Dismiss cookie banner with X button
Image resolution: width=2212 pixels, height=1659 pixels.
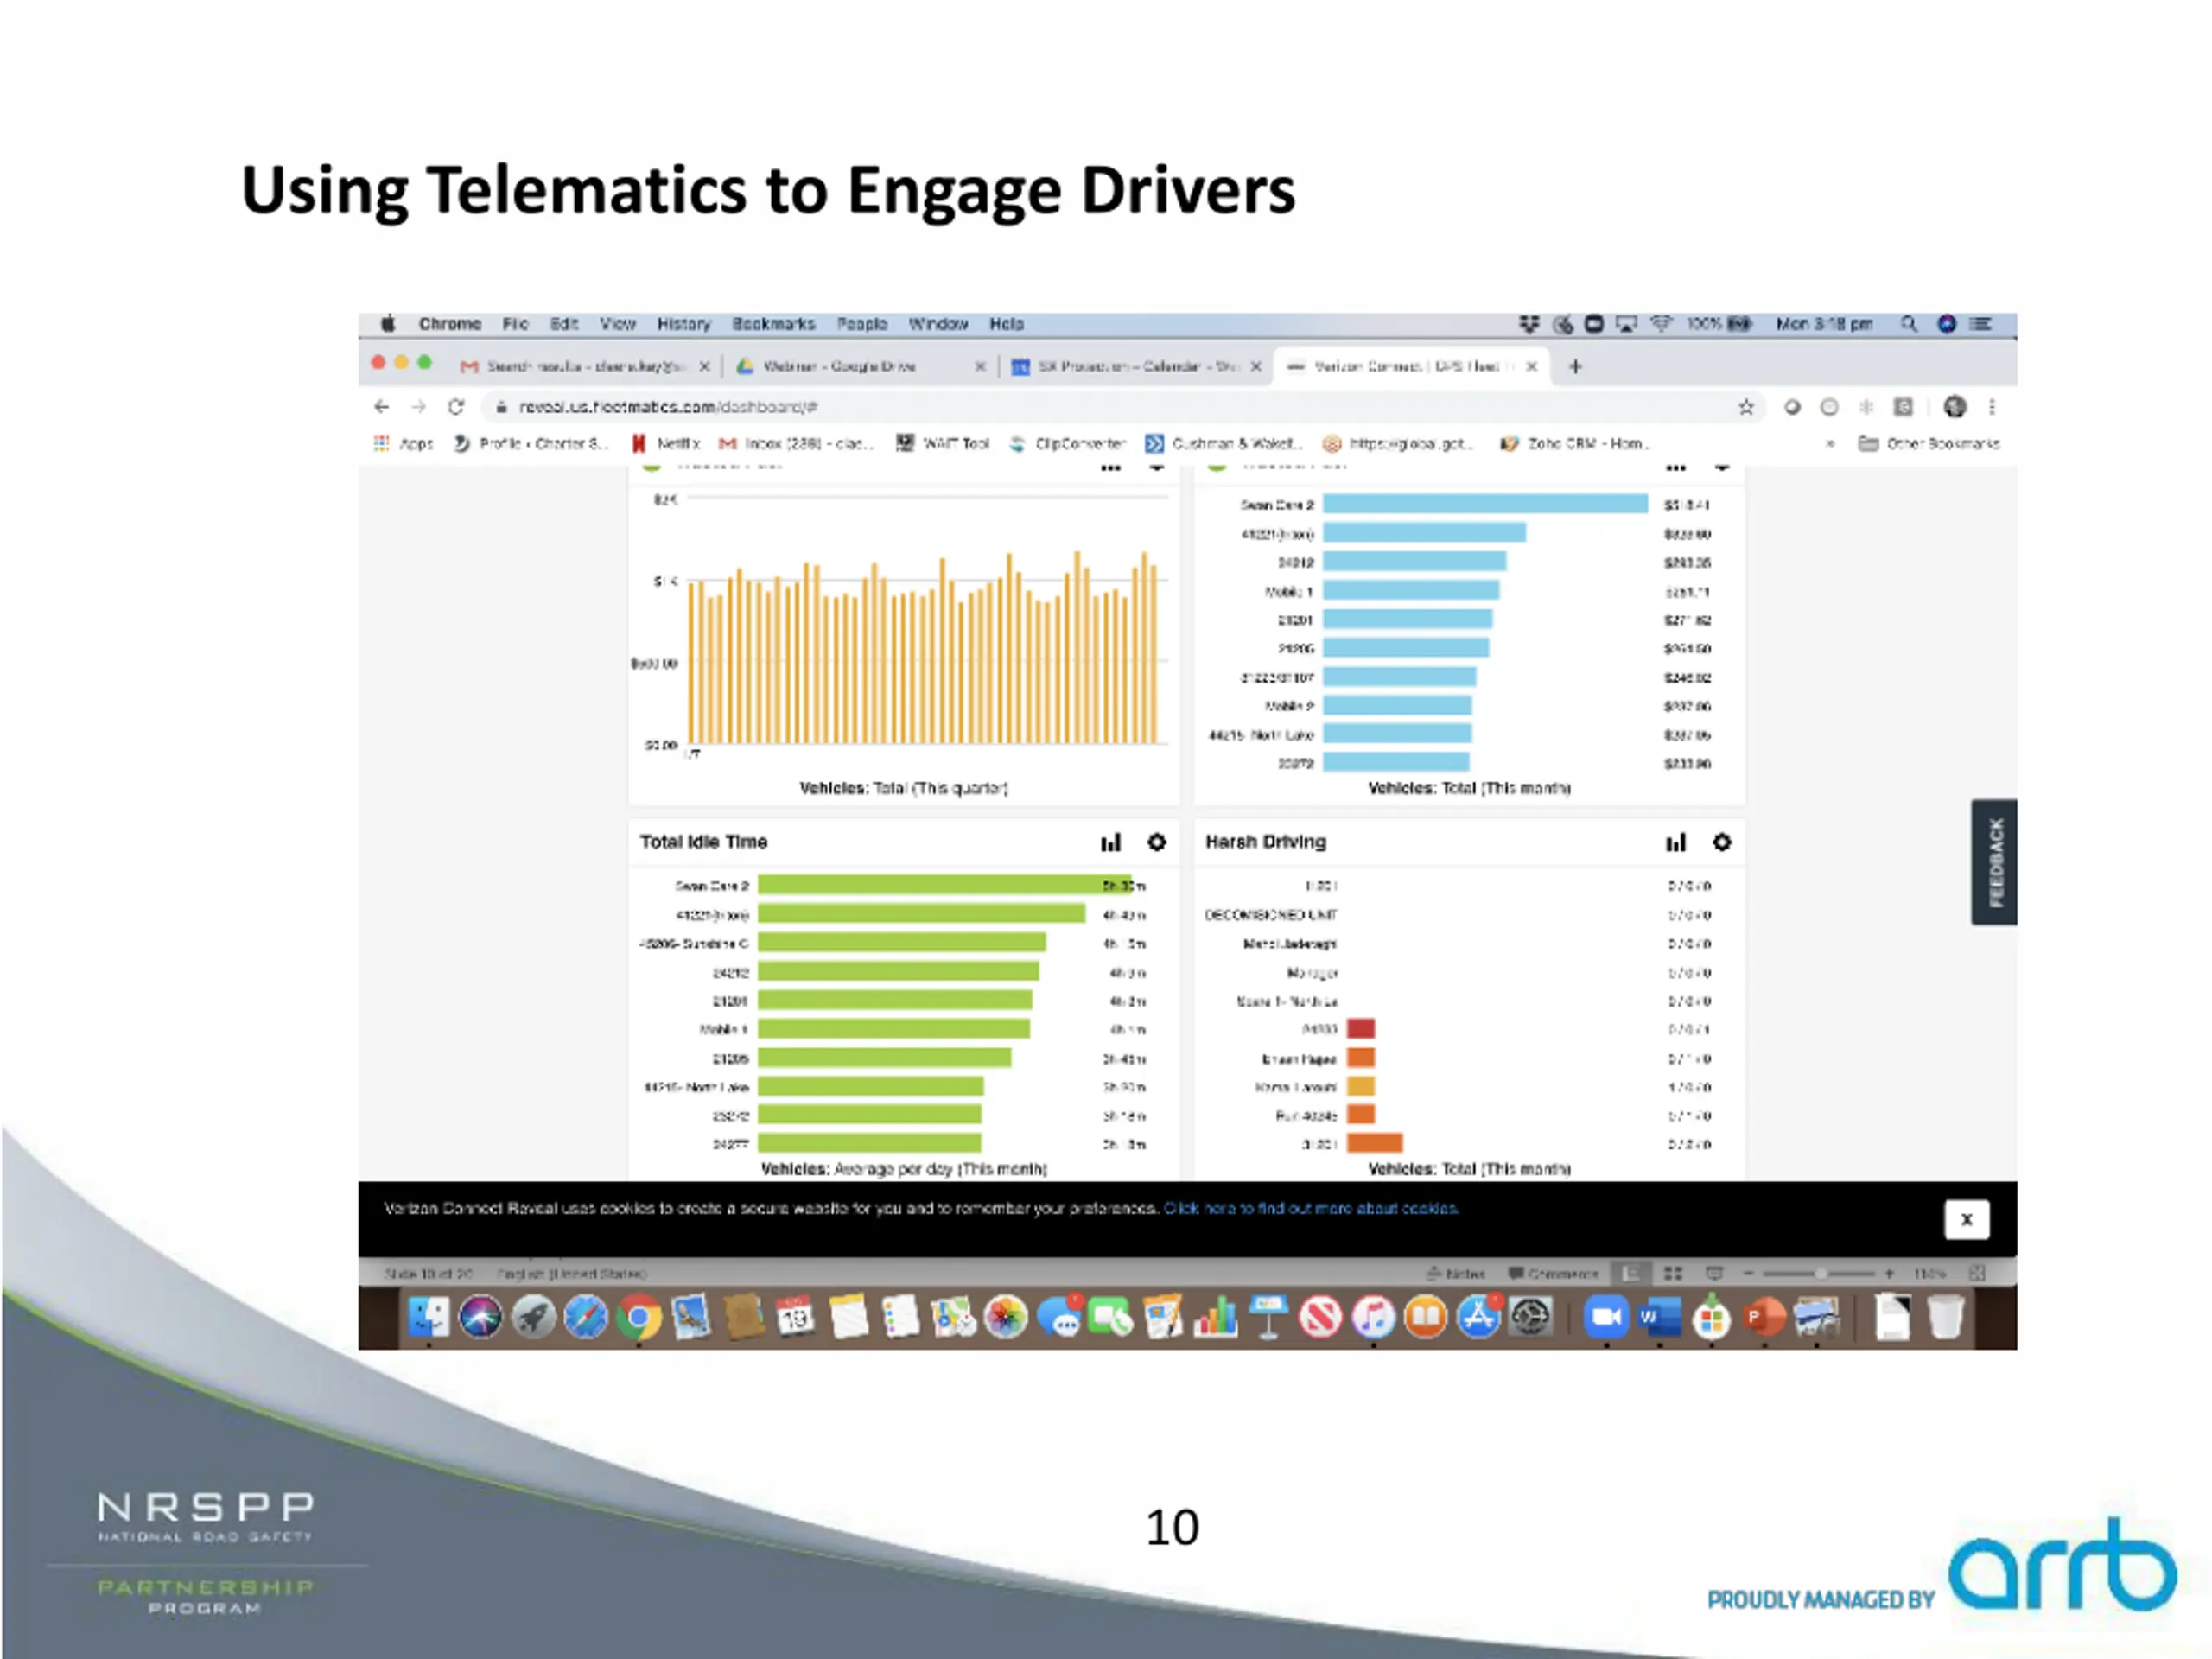coord(1965,1219)
